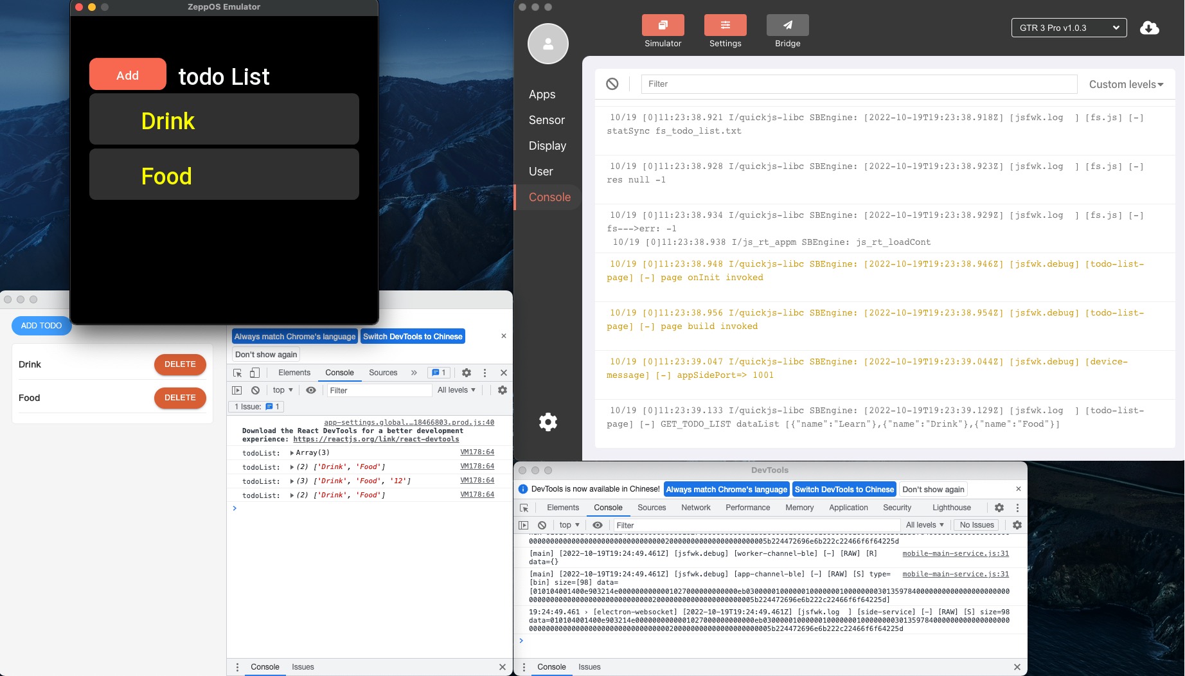Image resolution: width=1185 pixels, height=676 pixels.
Task: Select the Network tab in lower DevTools
Action: pyautogui.click(x=695, y=508)
